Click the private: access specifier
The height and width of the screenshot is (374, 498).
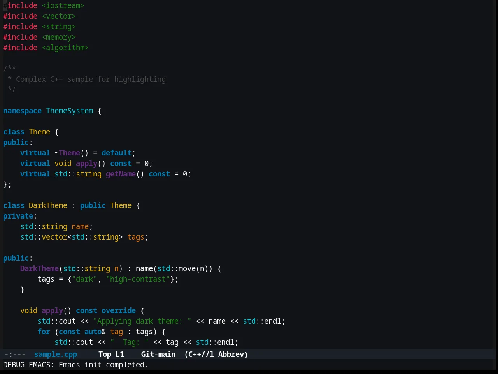coord(20,216)
